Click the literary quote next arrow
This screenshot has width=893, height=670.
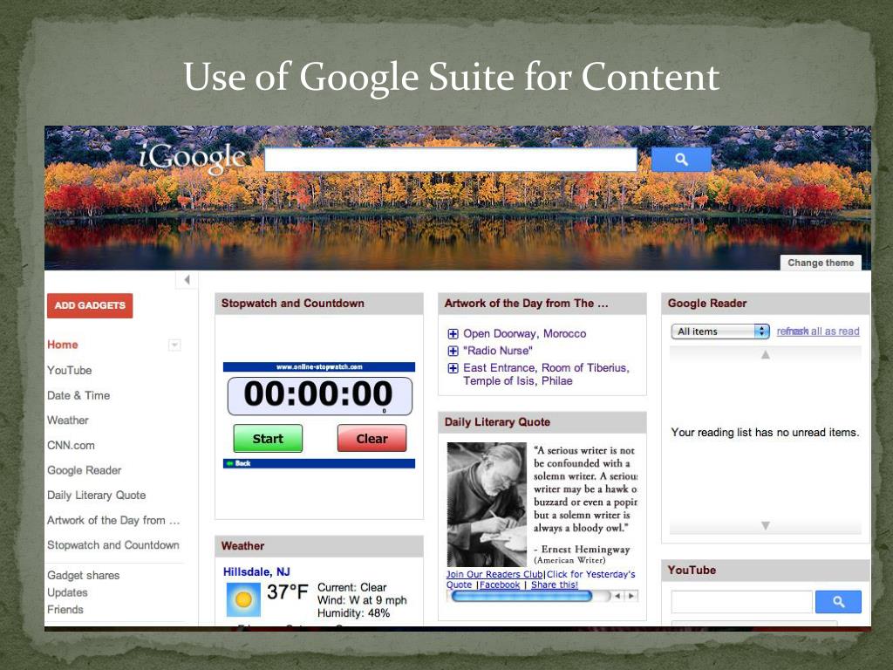point(631,596)
